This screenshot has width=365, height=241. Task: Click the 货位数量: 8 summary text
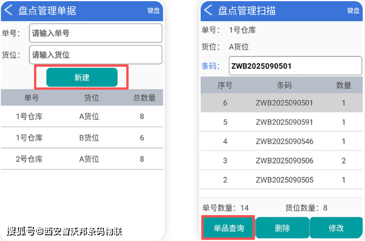click(x=306, y=208)
